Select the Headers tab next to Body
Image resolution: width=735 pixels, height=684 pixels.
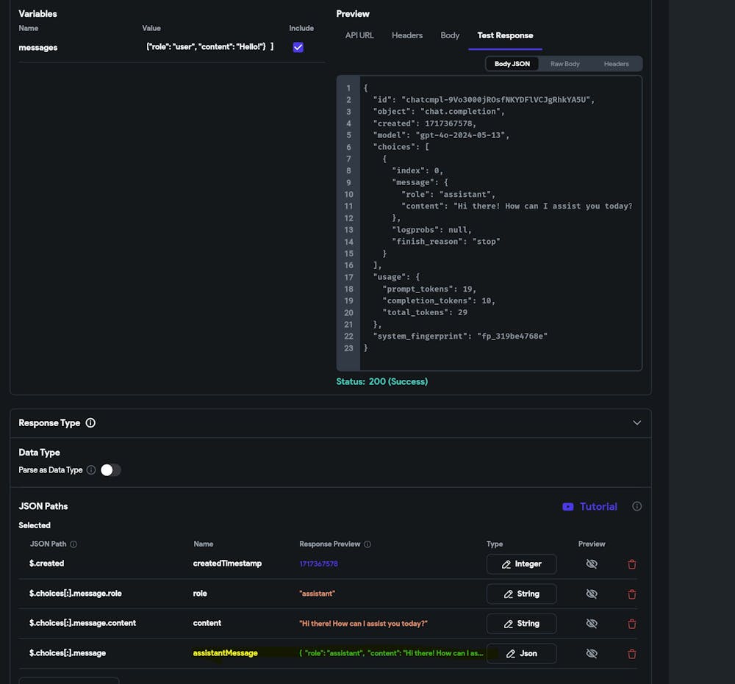(407, 35)
